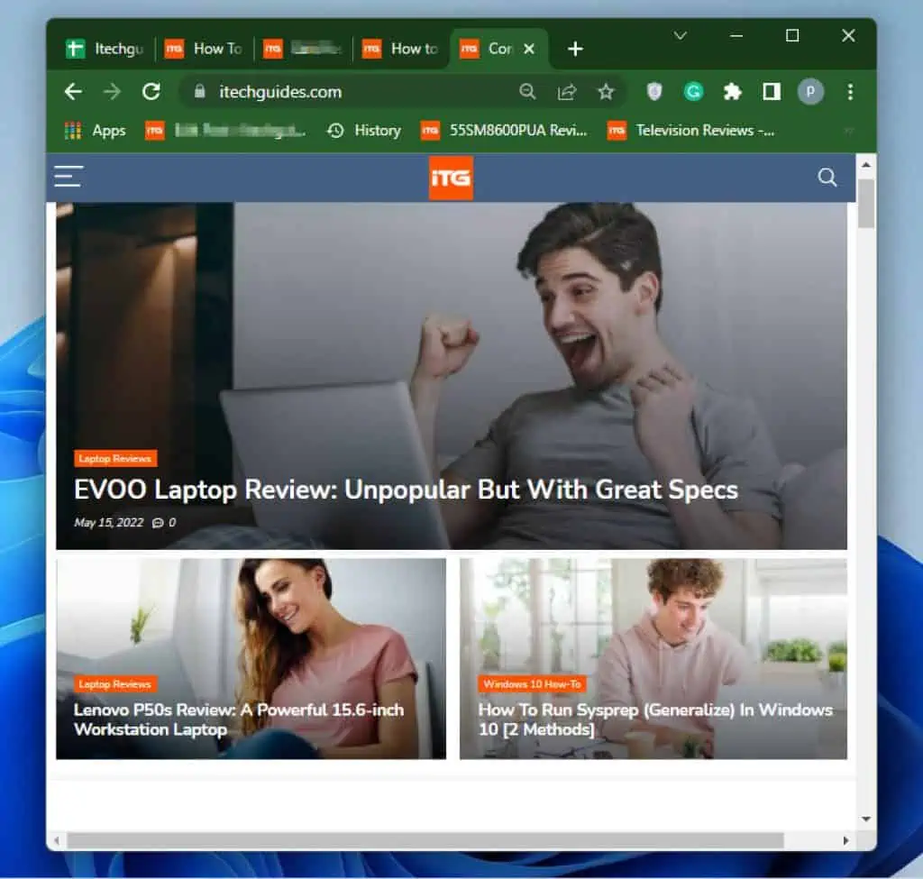Viewport: 923px width, 879px height.
Task: Click the back navigation arrow
Action: point(72,91)
